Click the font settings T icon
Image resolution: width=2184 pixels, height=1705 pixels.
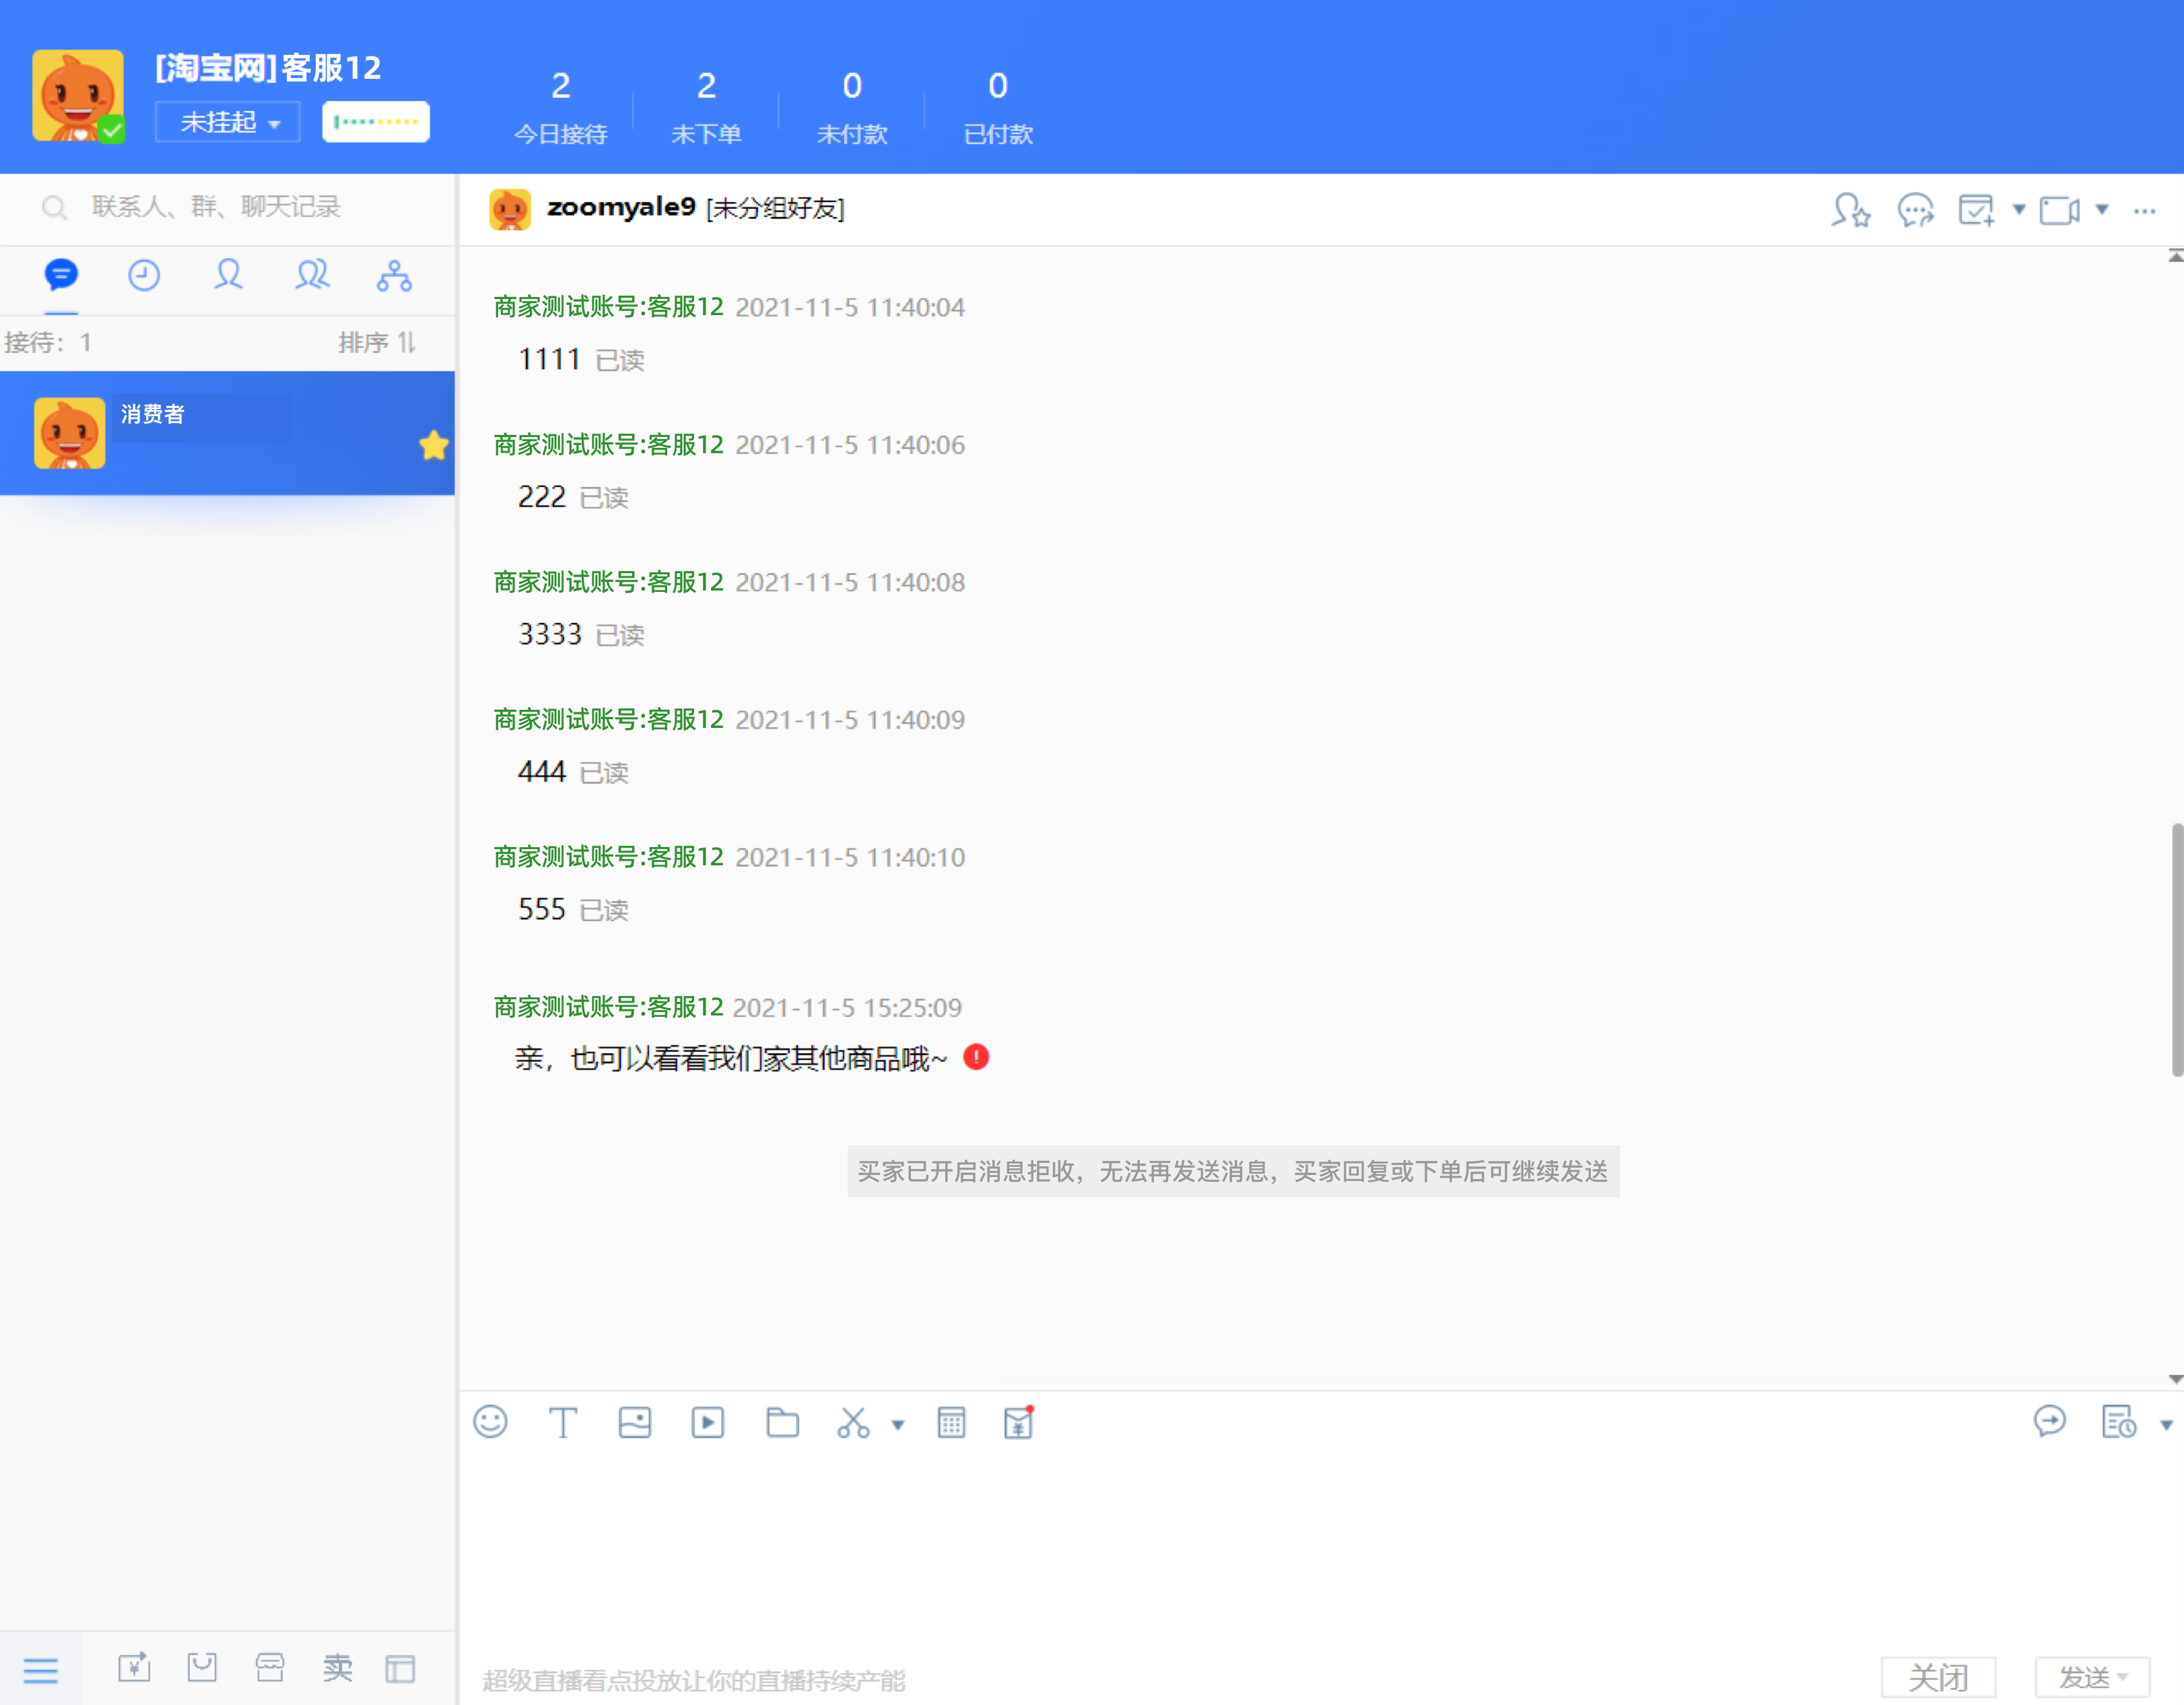click(x=563, y=1422)
